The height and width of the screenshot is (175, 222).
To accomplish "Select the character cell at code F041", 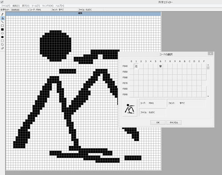I will (x=136, y=66).
